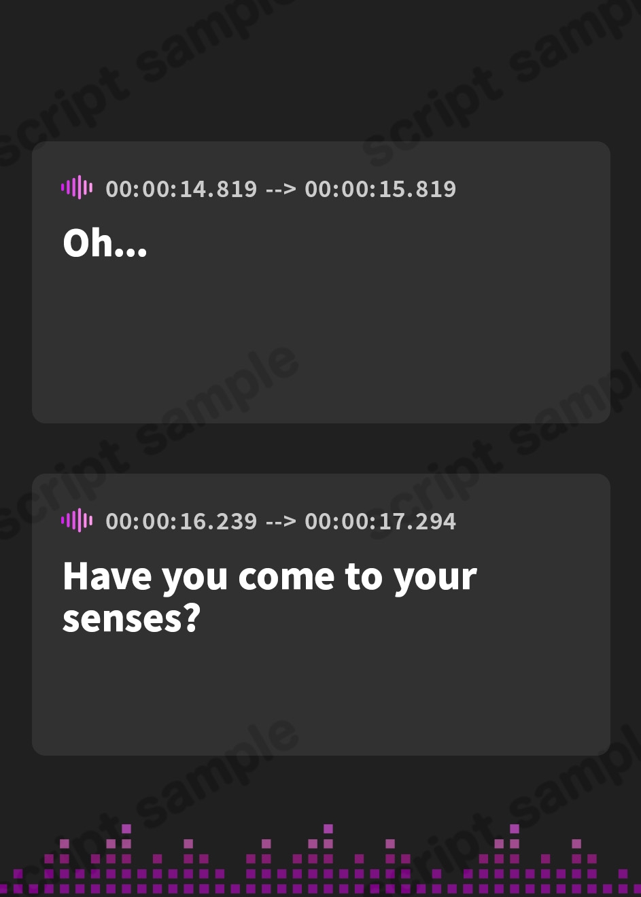Viewport: 641px width, 897px height.
Task: Click the dark gap between the two subtitle cards
Action: coord(320,448)
